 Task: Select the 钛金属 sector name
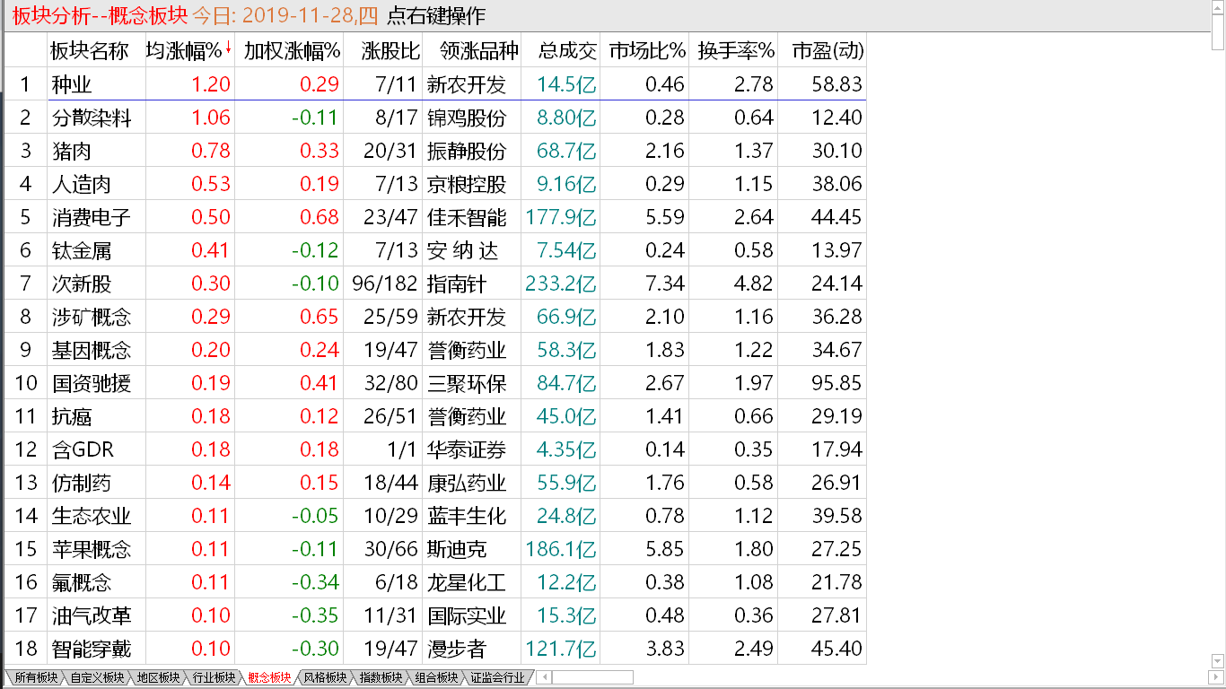tap(81, 250)
